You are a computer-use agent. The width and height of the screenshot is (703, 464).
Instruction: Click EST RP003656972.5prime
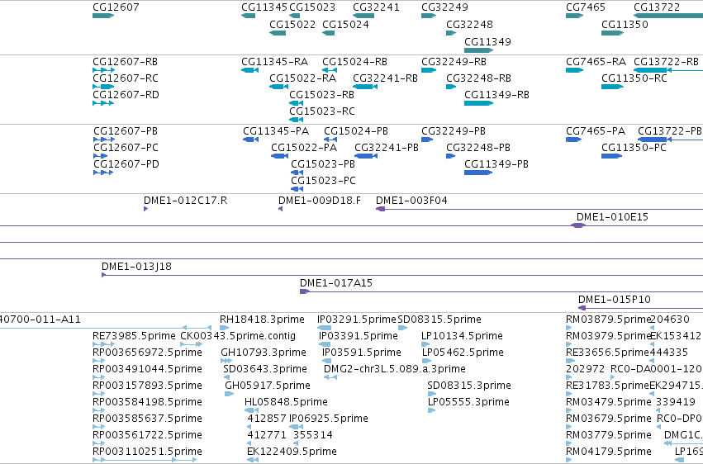coord(98,361)
